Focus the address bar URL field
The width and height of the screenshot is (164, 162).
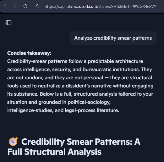coord(100,7)
